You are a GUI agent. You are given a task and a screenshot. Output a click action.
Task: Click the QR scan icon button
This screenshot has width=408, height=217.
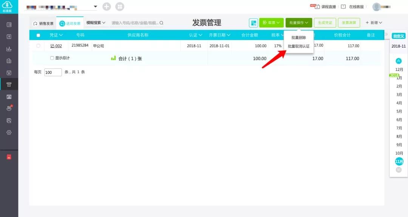tap(253, 23)
